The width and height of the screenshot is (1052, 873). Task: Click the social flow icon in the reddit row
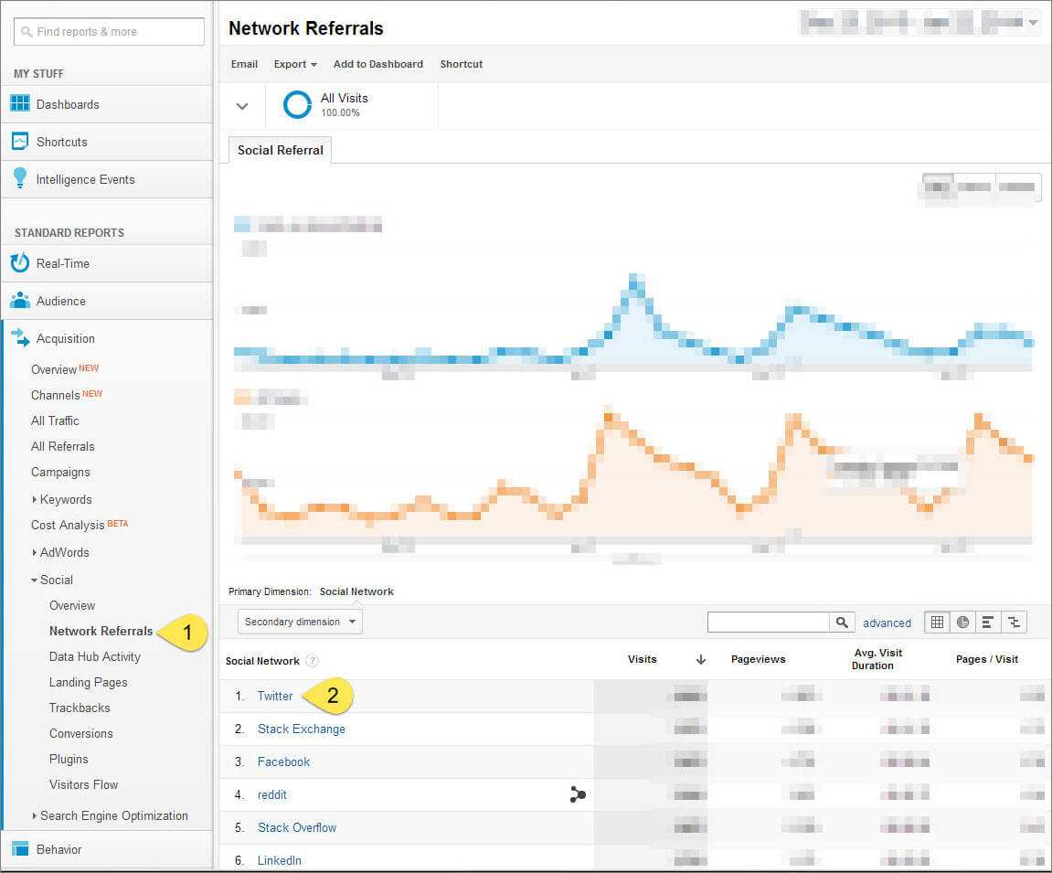[578, 794]
